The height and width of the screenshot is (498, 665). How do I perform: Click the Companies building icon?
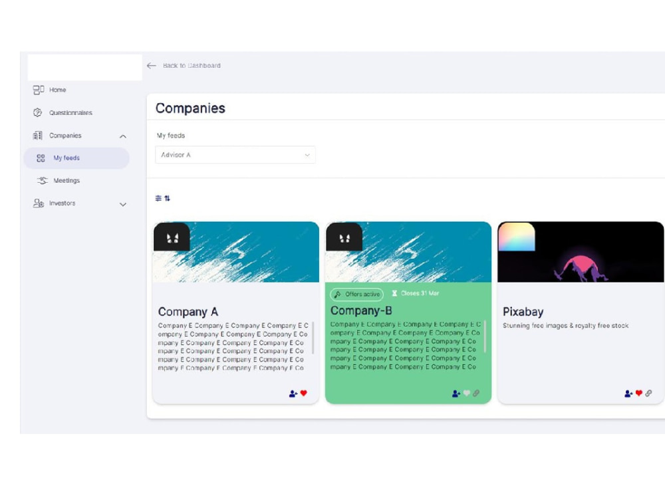38,136
